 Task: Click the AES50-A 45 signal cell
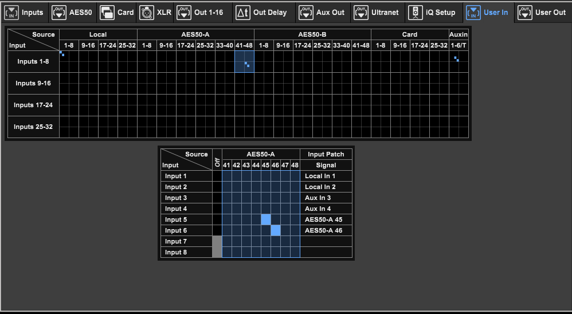pyautogui.click(x=326, y=219)
